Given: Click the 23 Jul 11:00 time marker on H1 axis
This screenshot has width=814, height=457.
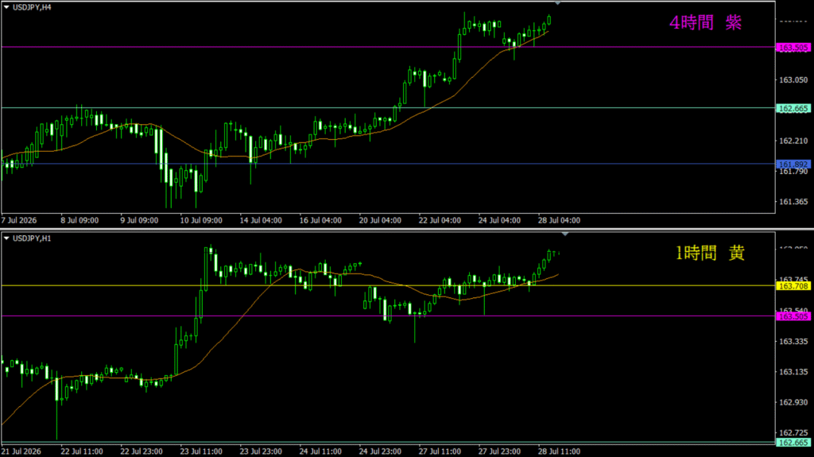Looking at the screenshot, I should coord(201,451).
